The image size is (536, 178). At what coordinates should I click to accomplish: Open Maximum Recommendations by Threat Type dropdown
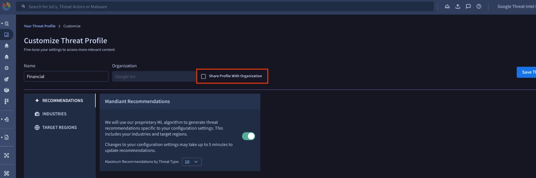point(192,162)
